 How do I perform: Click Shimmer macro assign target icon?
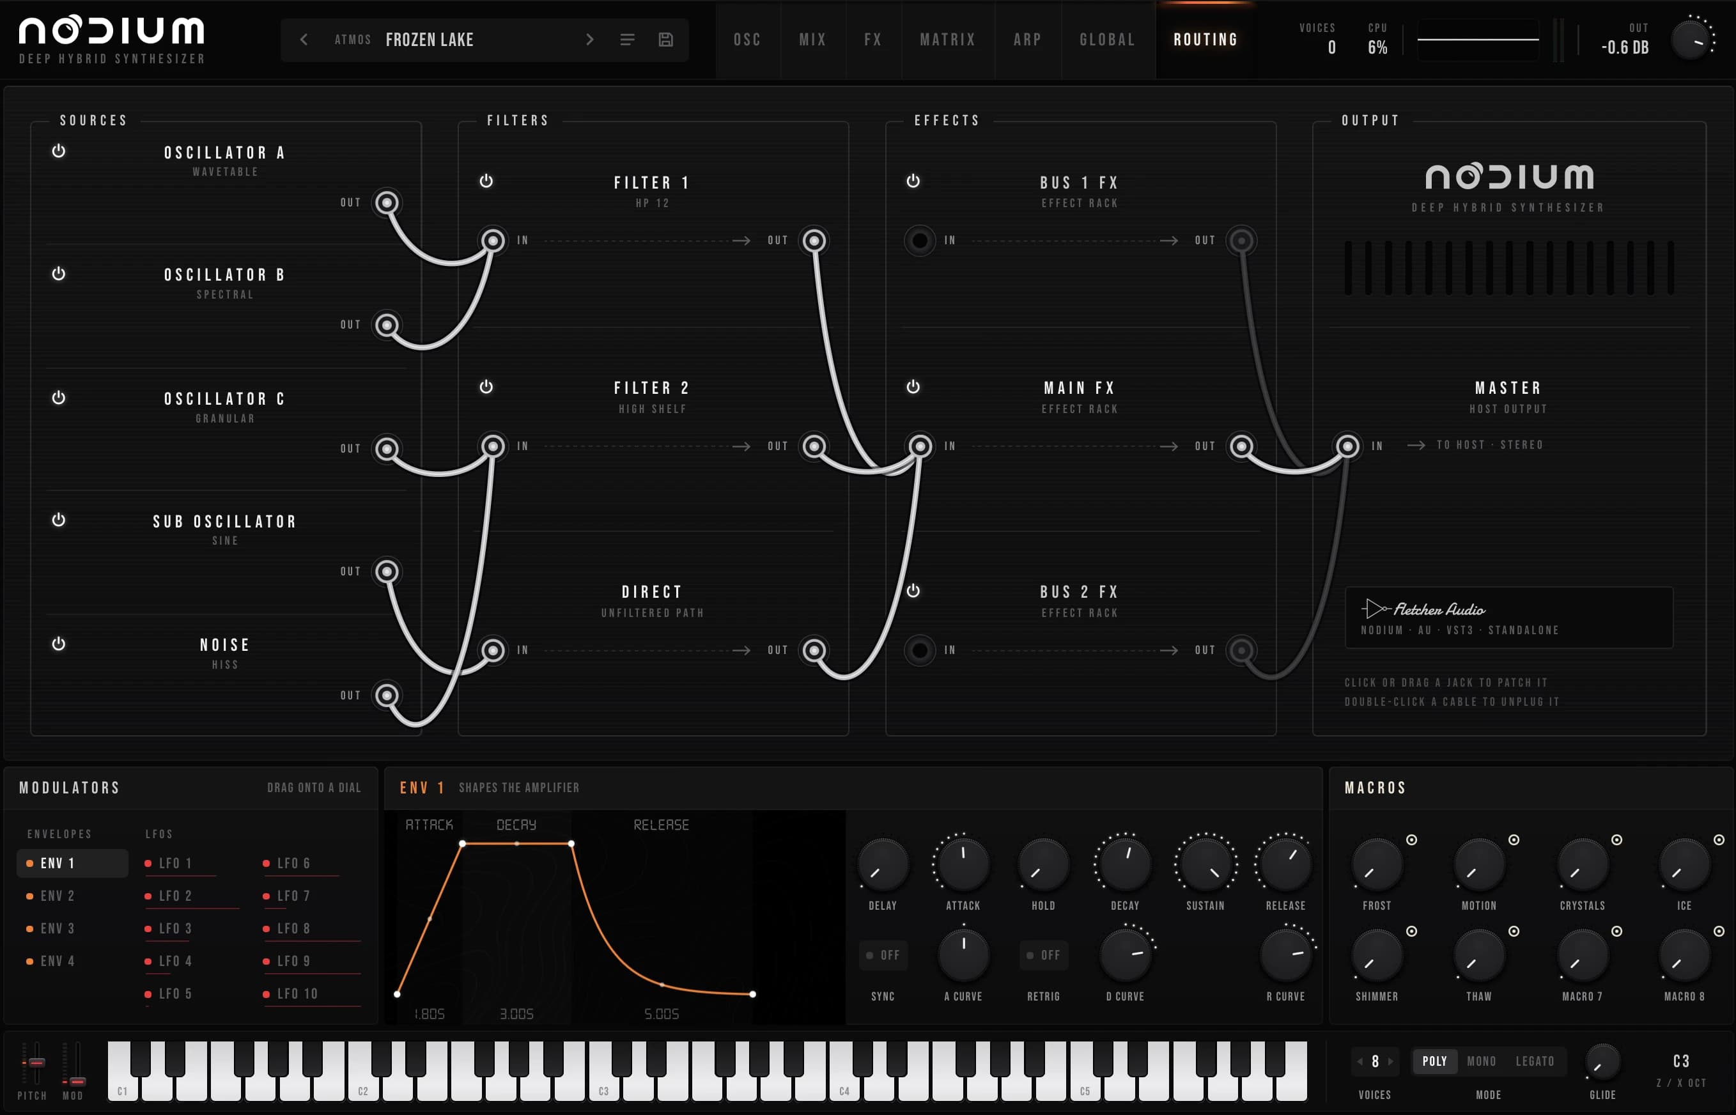pos(1411,930)
